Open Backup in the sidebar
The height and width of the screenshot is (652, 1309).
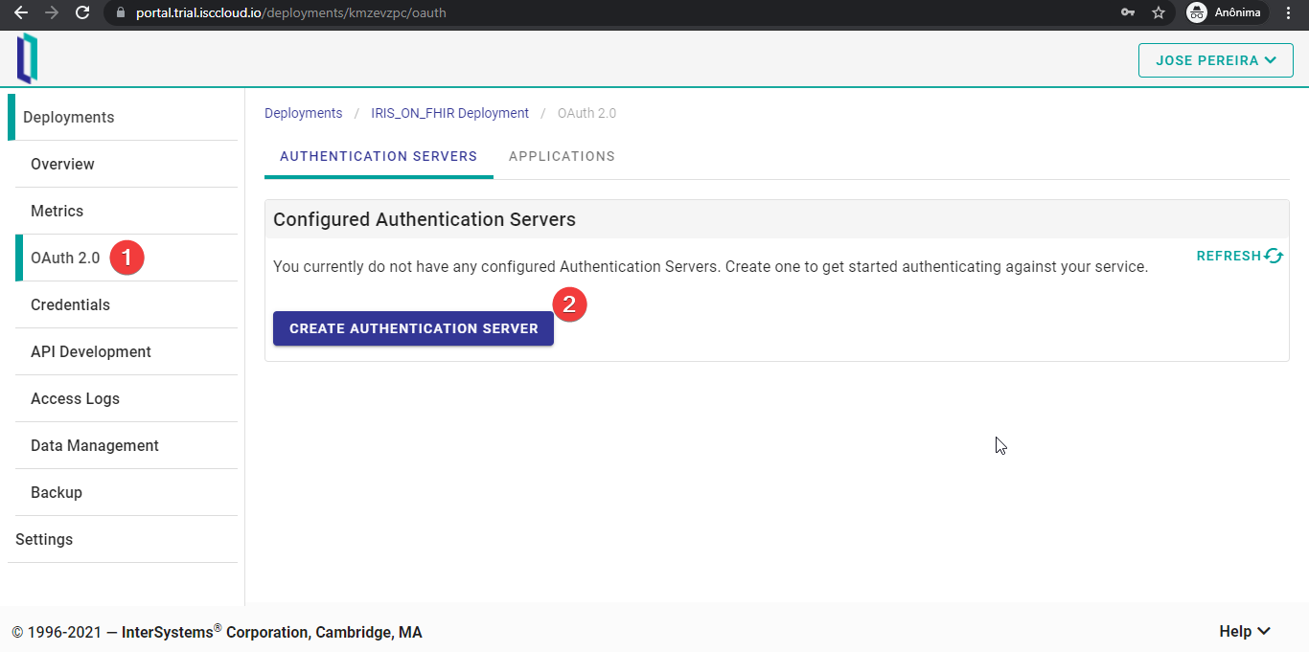126,492
